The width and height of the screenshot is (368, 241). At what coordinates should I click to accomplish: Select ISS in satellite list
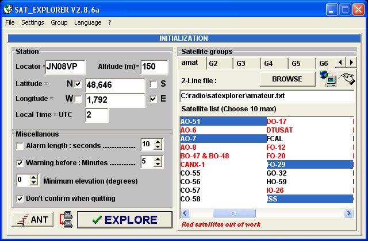coord(310,199)
